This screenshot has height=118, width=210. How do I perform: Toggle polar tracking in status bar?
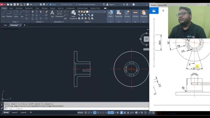click(98, 112)
